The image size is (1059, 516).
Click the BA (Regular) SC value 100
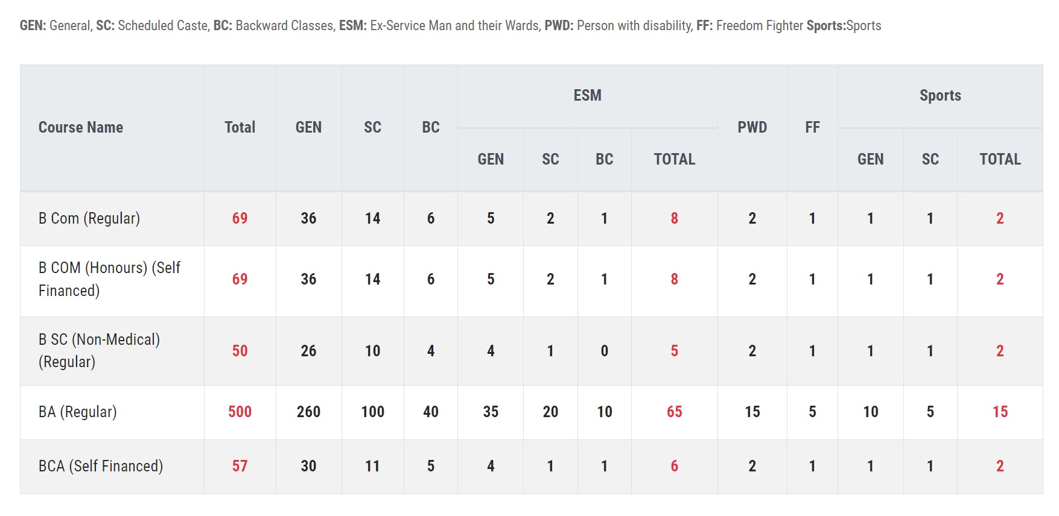click(373, 412)
